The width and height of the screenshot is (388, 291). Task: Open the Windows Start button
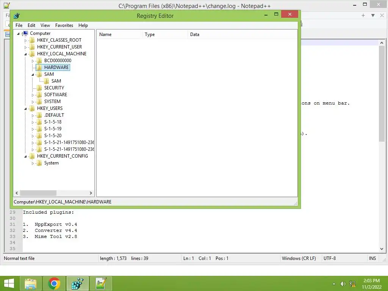9,283
